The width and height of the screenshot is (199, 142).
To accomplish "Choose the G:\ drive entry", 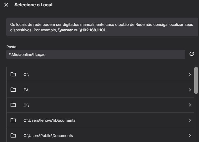I will (x=26, y=105).
